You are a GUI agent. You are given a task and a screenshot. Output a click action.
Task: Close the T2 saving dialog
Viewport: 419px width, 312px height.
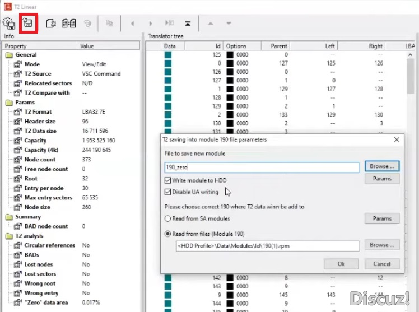click(397, 139)
